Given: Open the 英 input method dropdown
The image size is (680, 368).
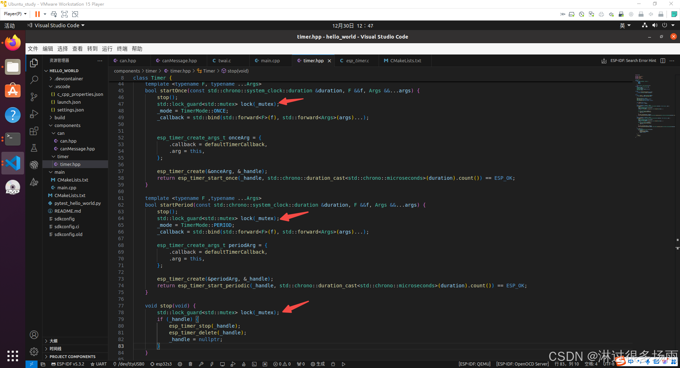Looking at the screenshot, I should (x=625, y=25).
